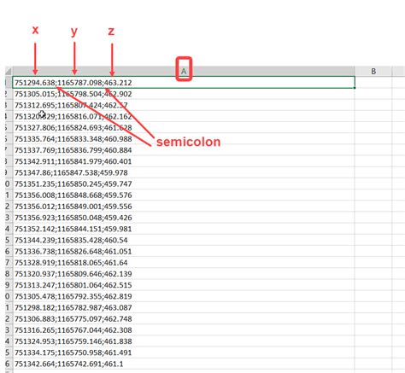Select cell with 751328.919;1165818.065;461.64
The width and height of the screenshot is (405, 373).
point(184,262)
